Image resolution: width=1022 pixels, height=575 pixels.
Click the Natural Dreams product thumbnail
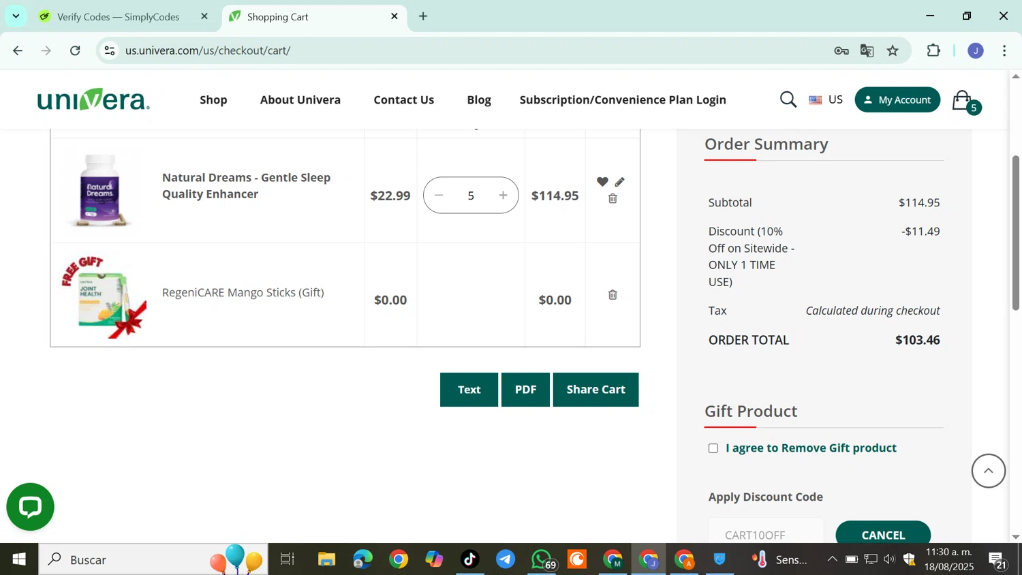click(x=100, y=190)
